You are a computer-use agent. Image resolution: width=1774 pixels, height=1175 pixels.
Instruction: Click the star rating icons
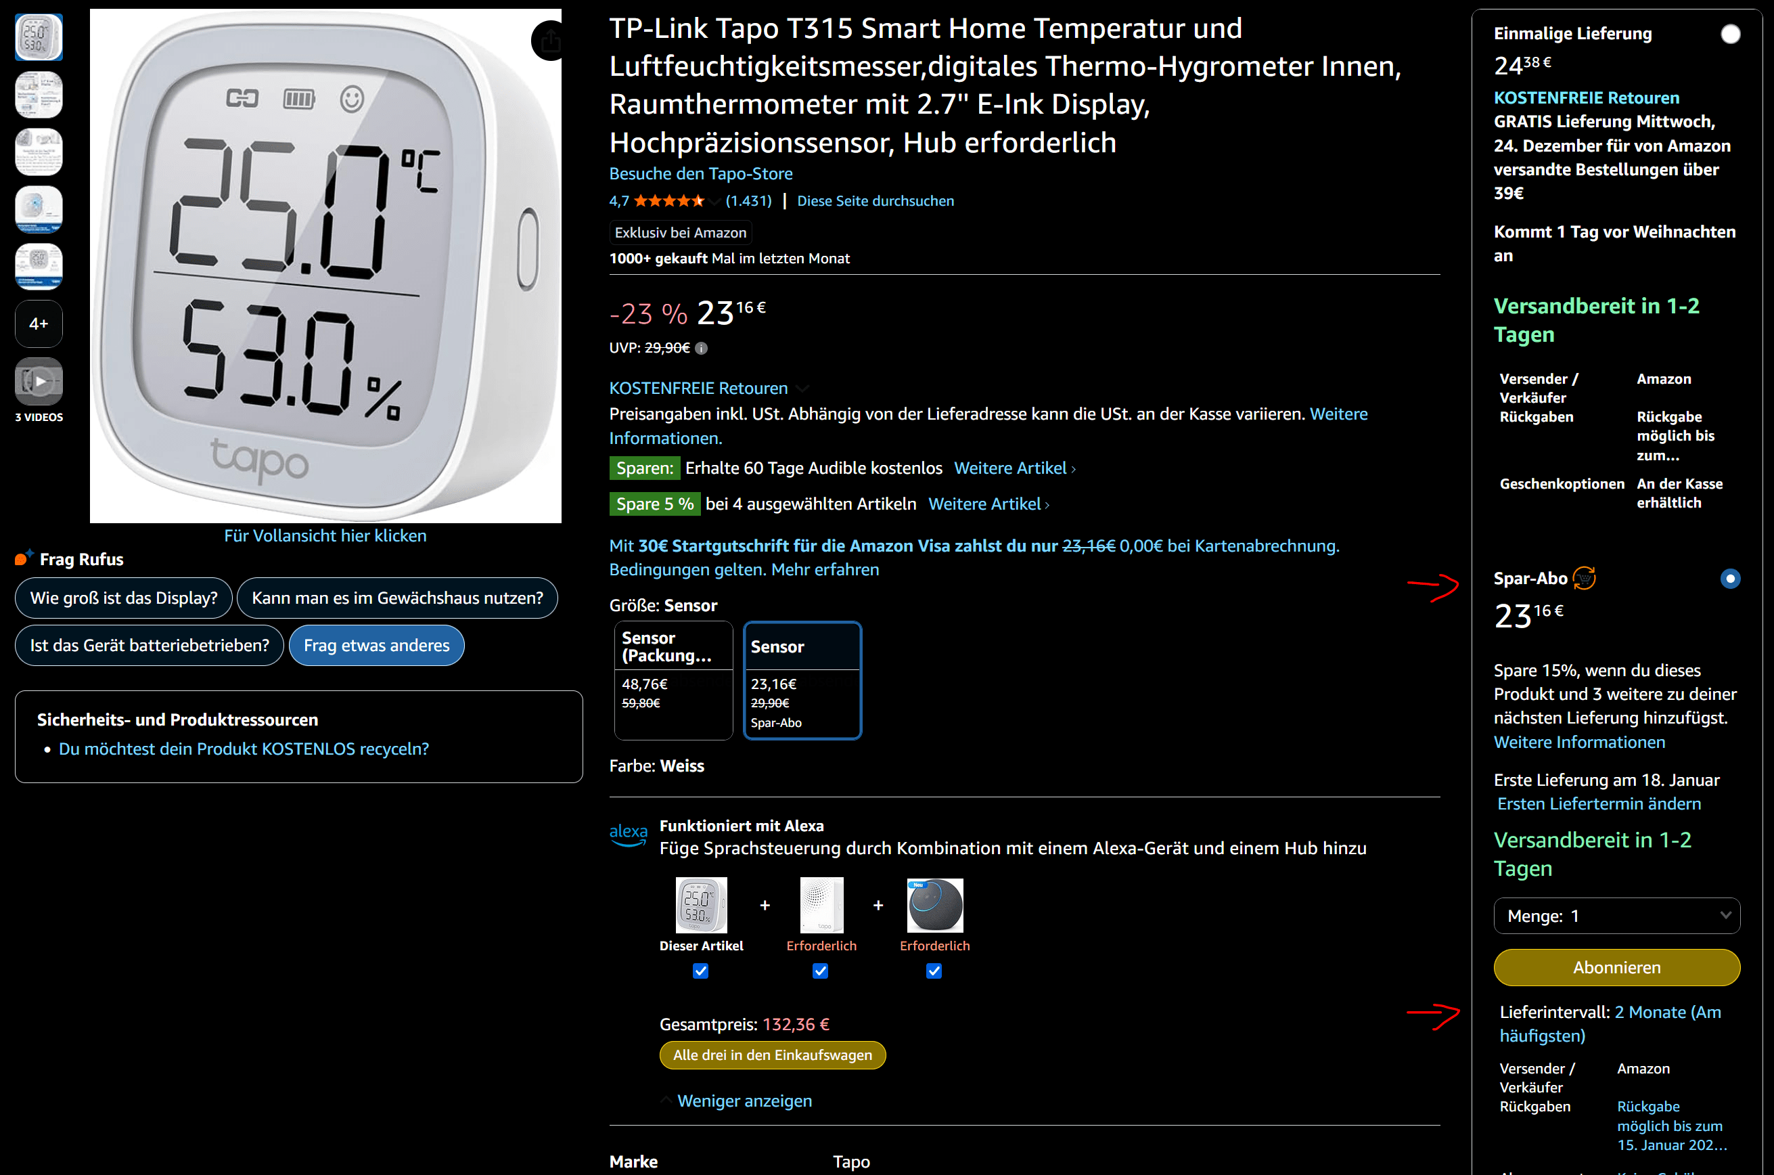pyautogui.click(x=668, y=201)
